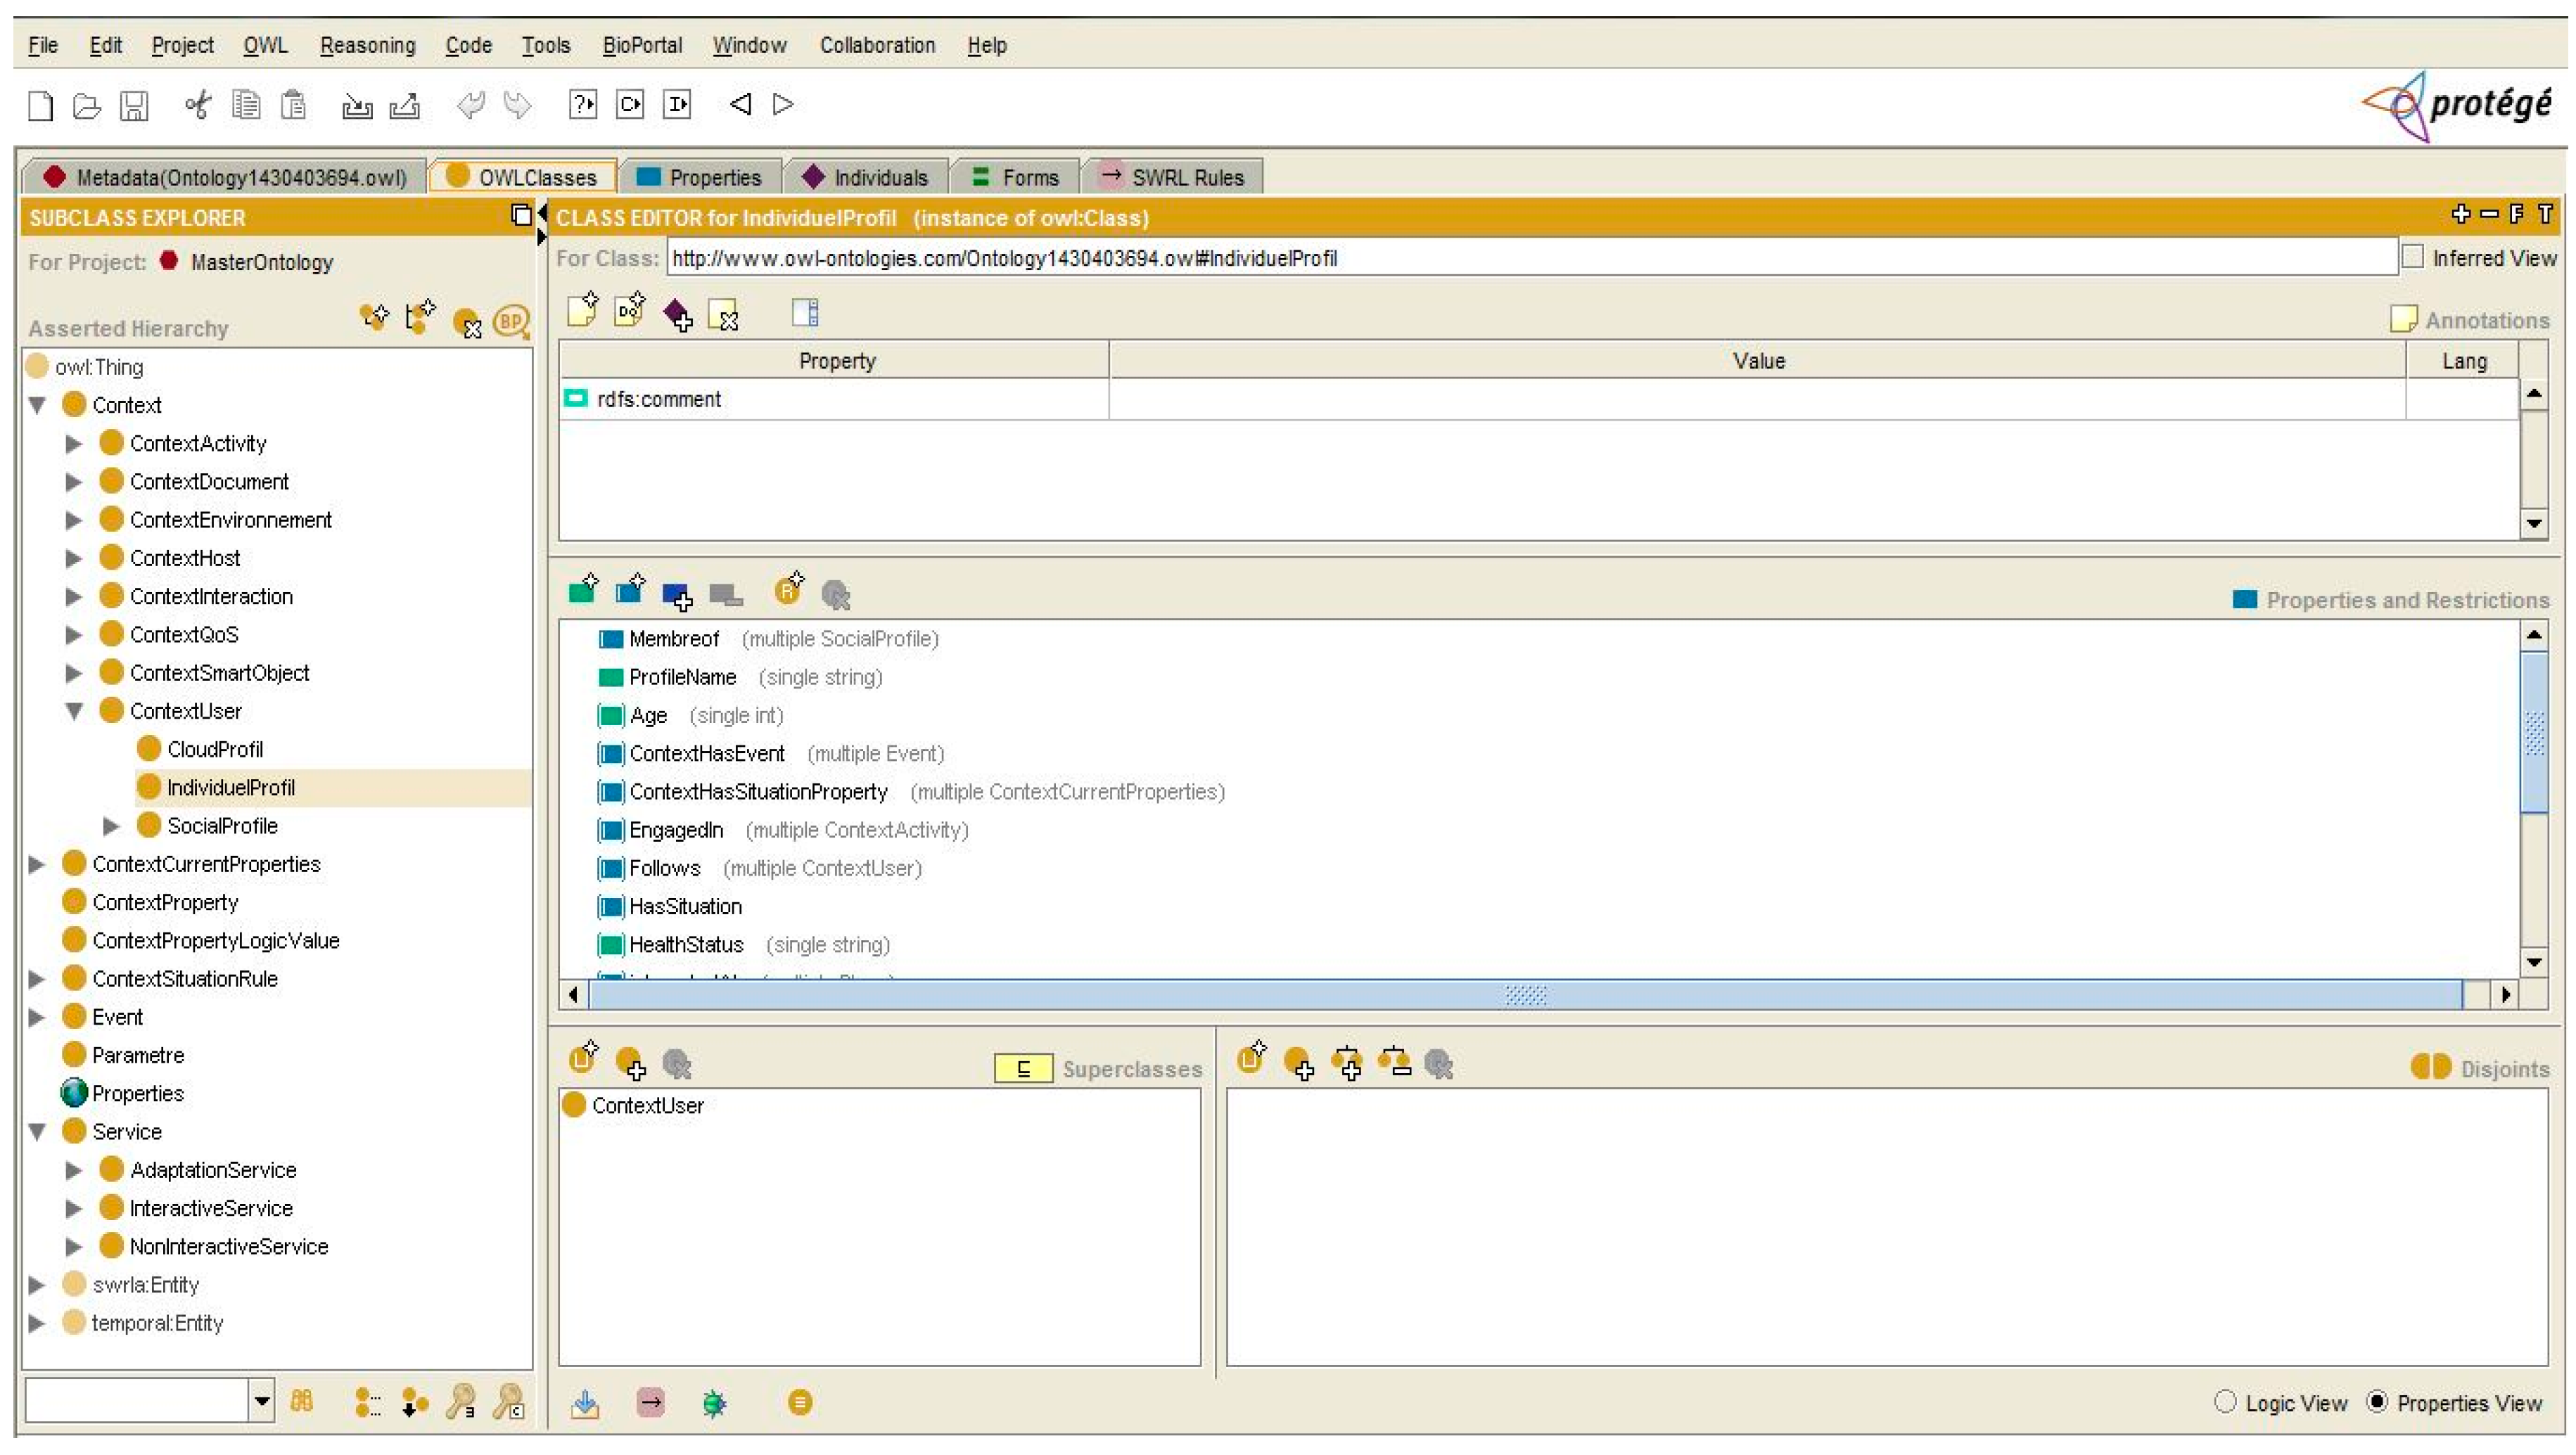The image size is (2576, 1455).
Task: Click the horizontal scrollbar in Properties and Restrictions
Action: click(x=1524, y=994)
